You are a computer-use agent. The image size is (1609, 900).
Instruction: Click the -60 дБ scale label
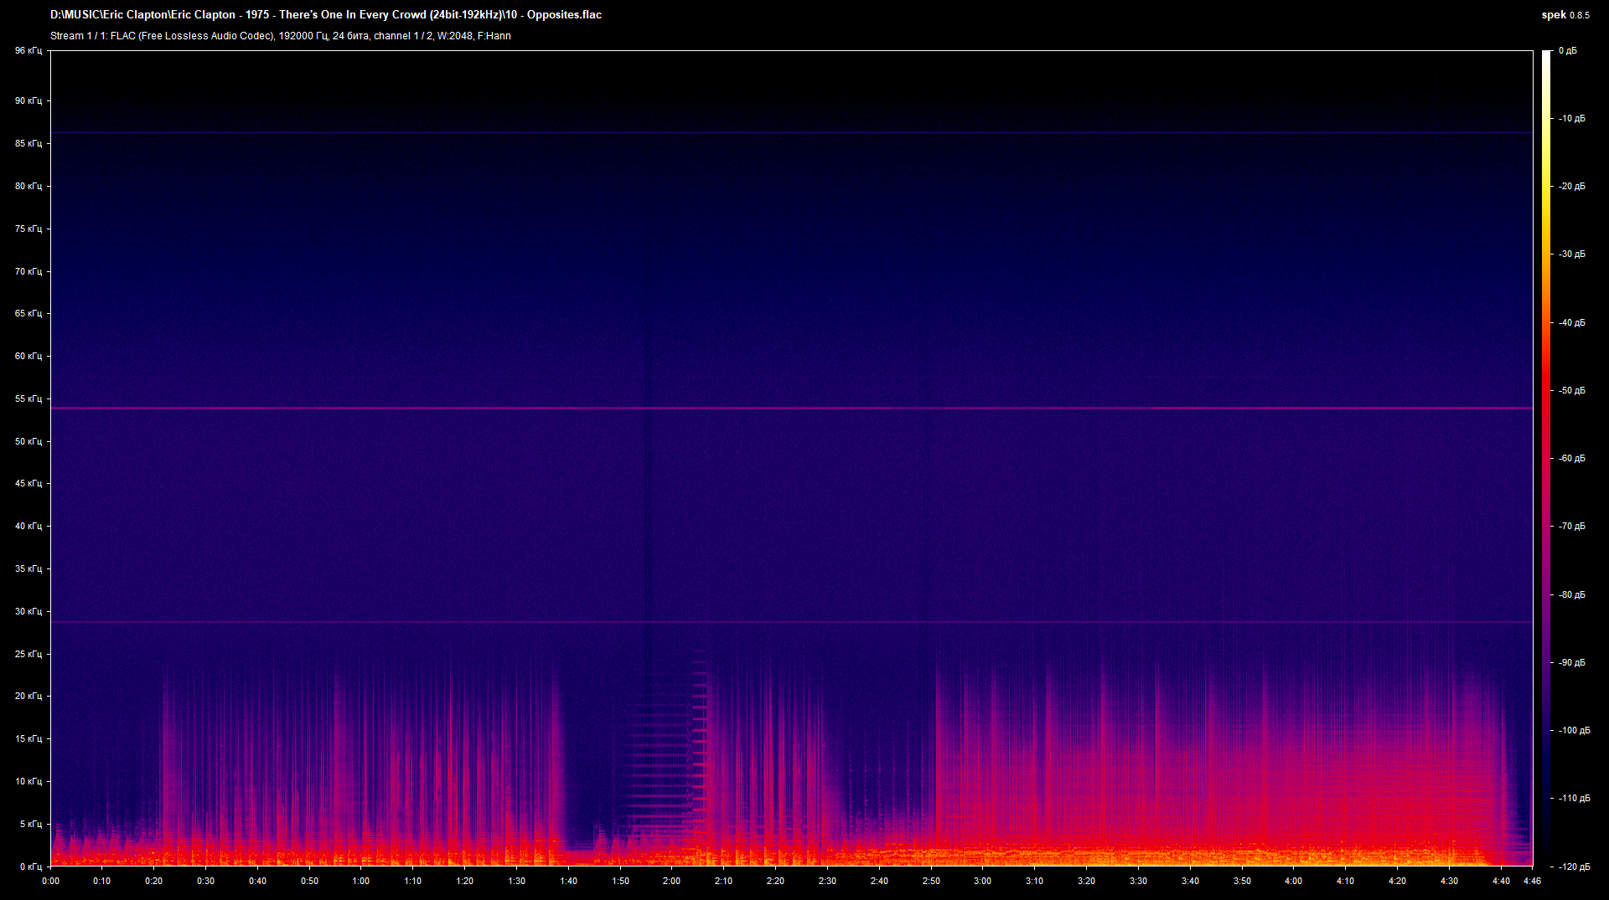(1571, 459)
